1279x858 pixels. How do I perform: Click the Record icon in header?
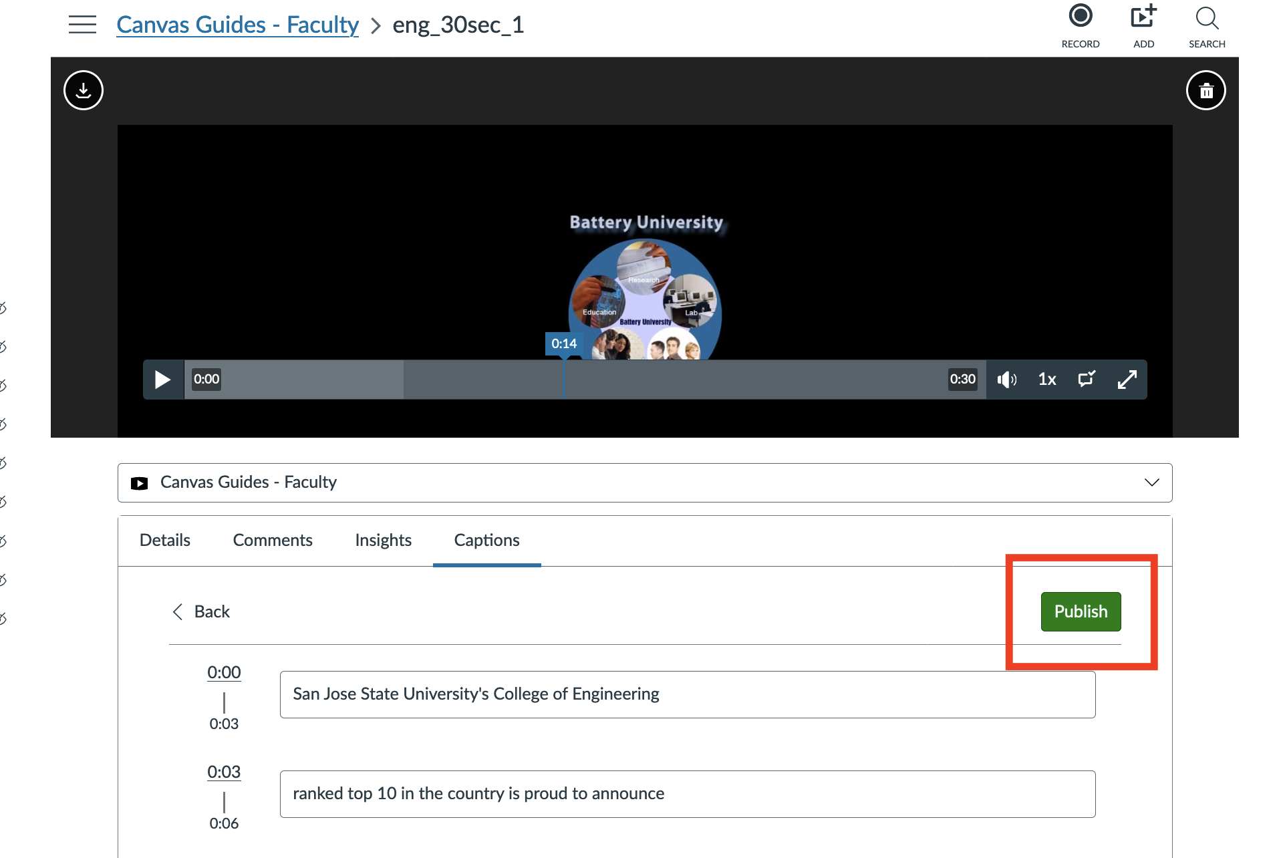(1080, 17)
